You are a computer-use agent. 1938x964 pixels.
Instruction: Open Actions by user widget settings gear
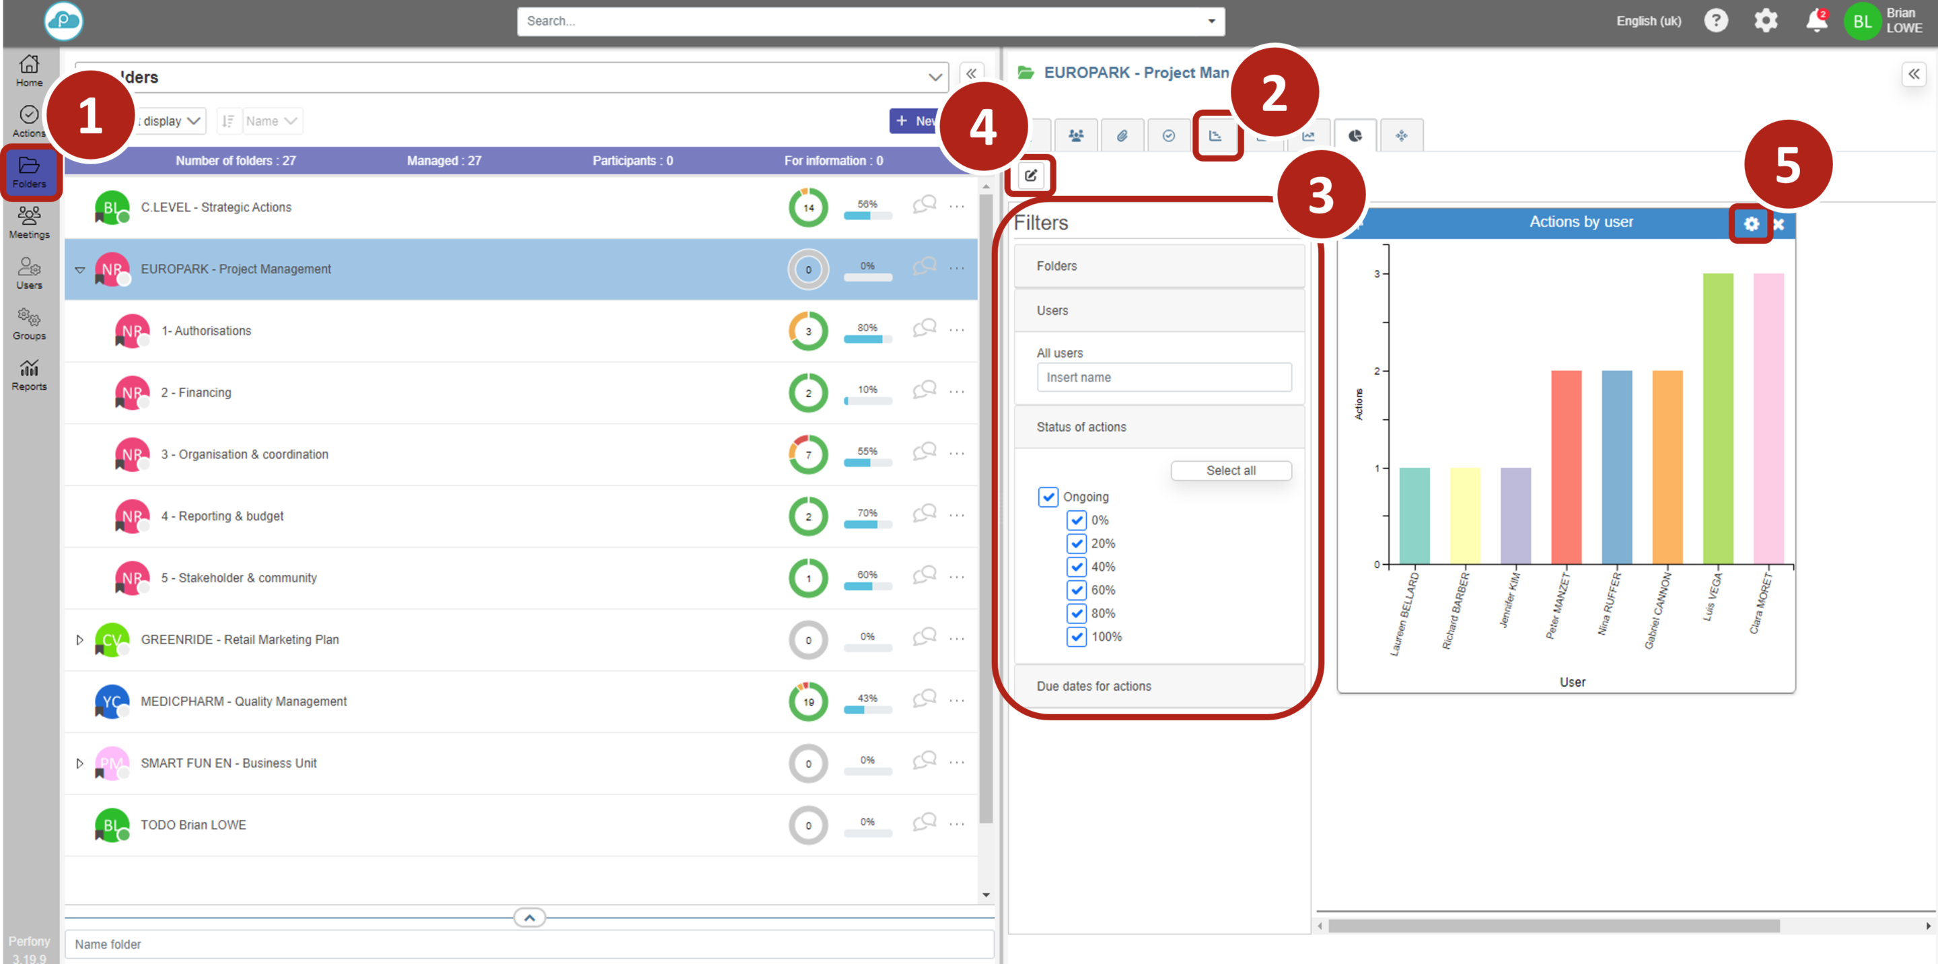pyautogui.click(x=1751, y=223)
